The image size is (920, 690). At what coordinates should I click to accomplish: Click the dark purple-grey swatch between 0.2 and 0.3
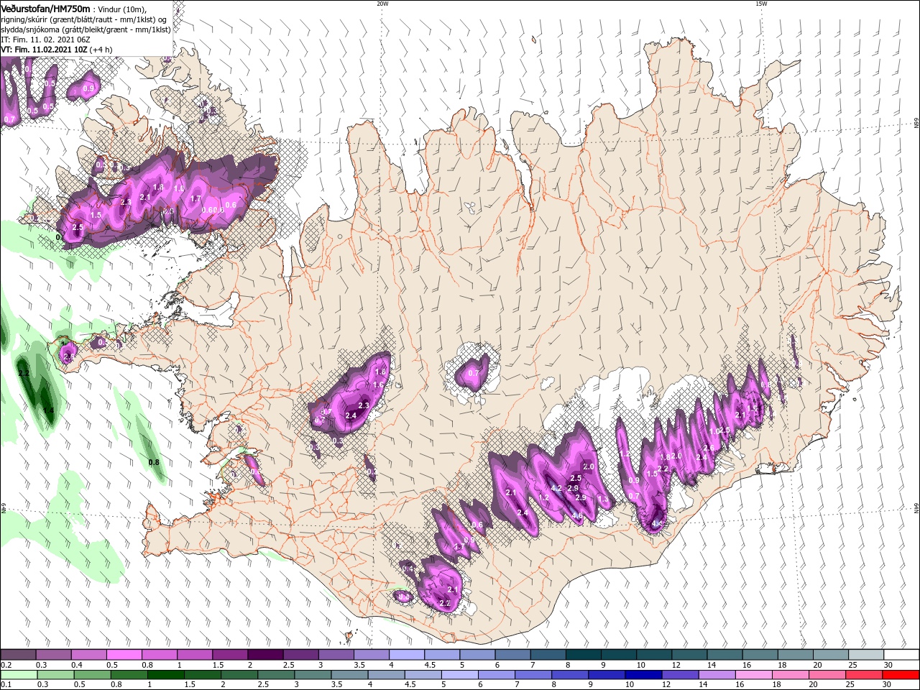point(19,655)
